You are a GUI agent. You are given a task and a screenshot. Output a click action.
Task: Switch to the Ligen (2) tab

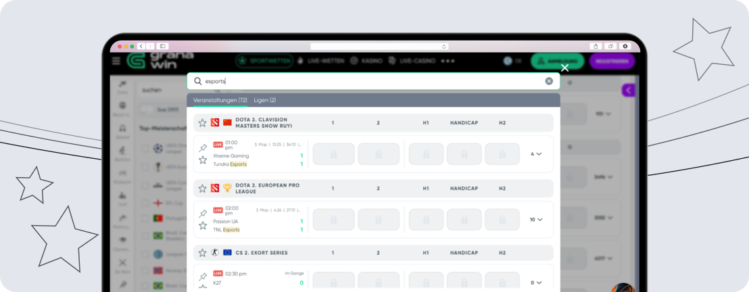264,100
